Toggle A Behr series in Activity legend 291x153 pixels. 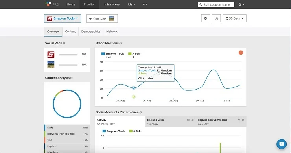pyautogui.click(x=135, y=131)
